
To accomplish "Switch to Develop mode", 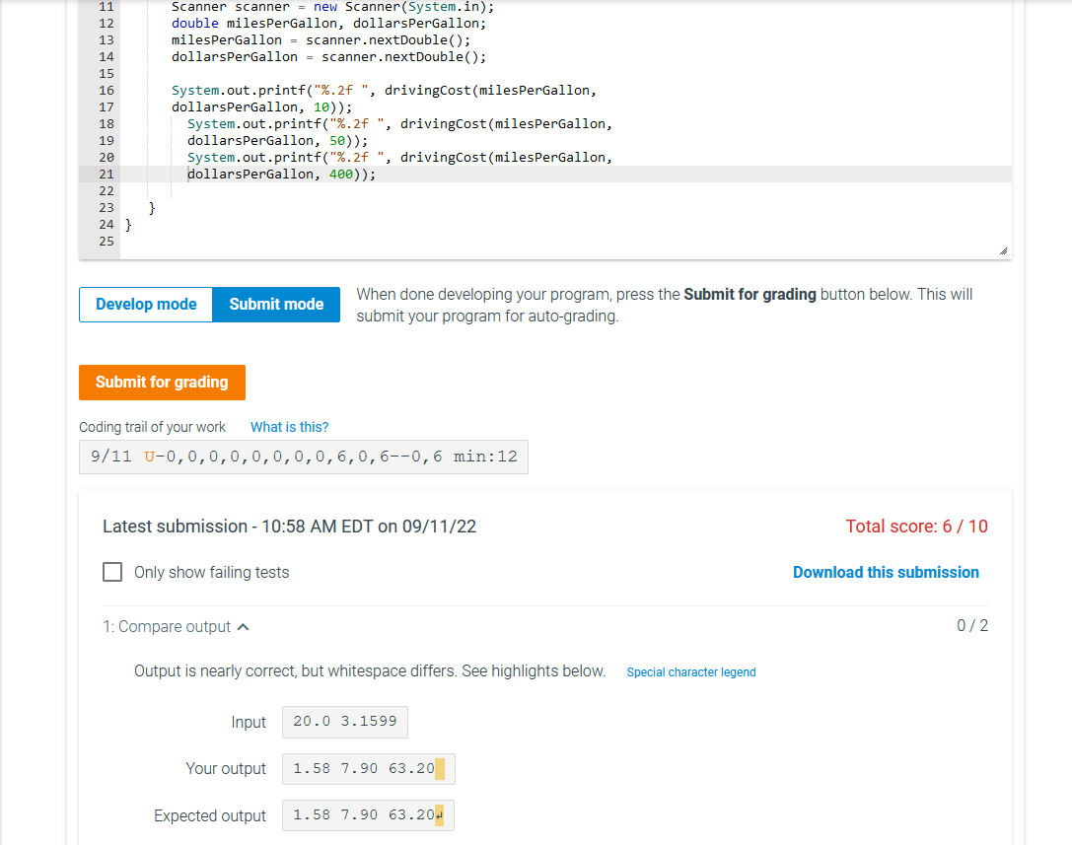I will coord(146,305).
